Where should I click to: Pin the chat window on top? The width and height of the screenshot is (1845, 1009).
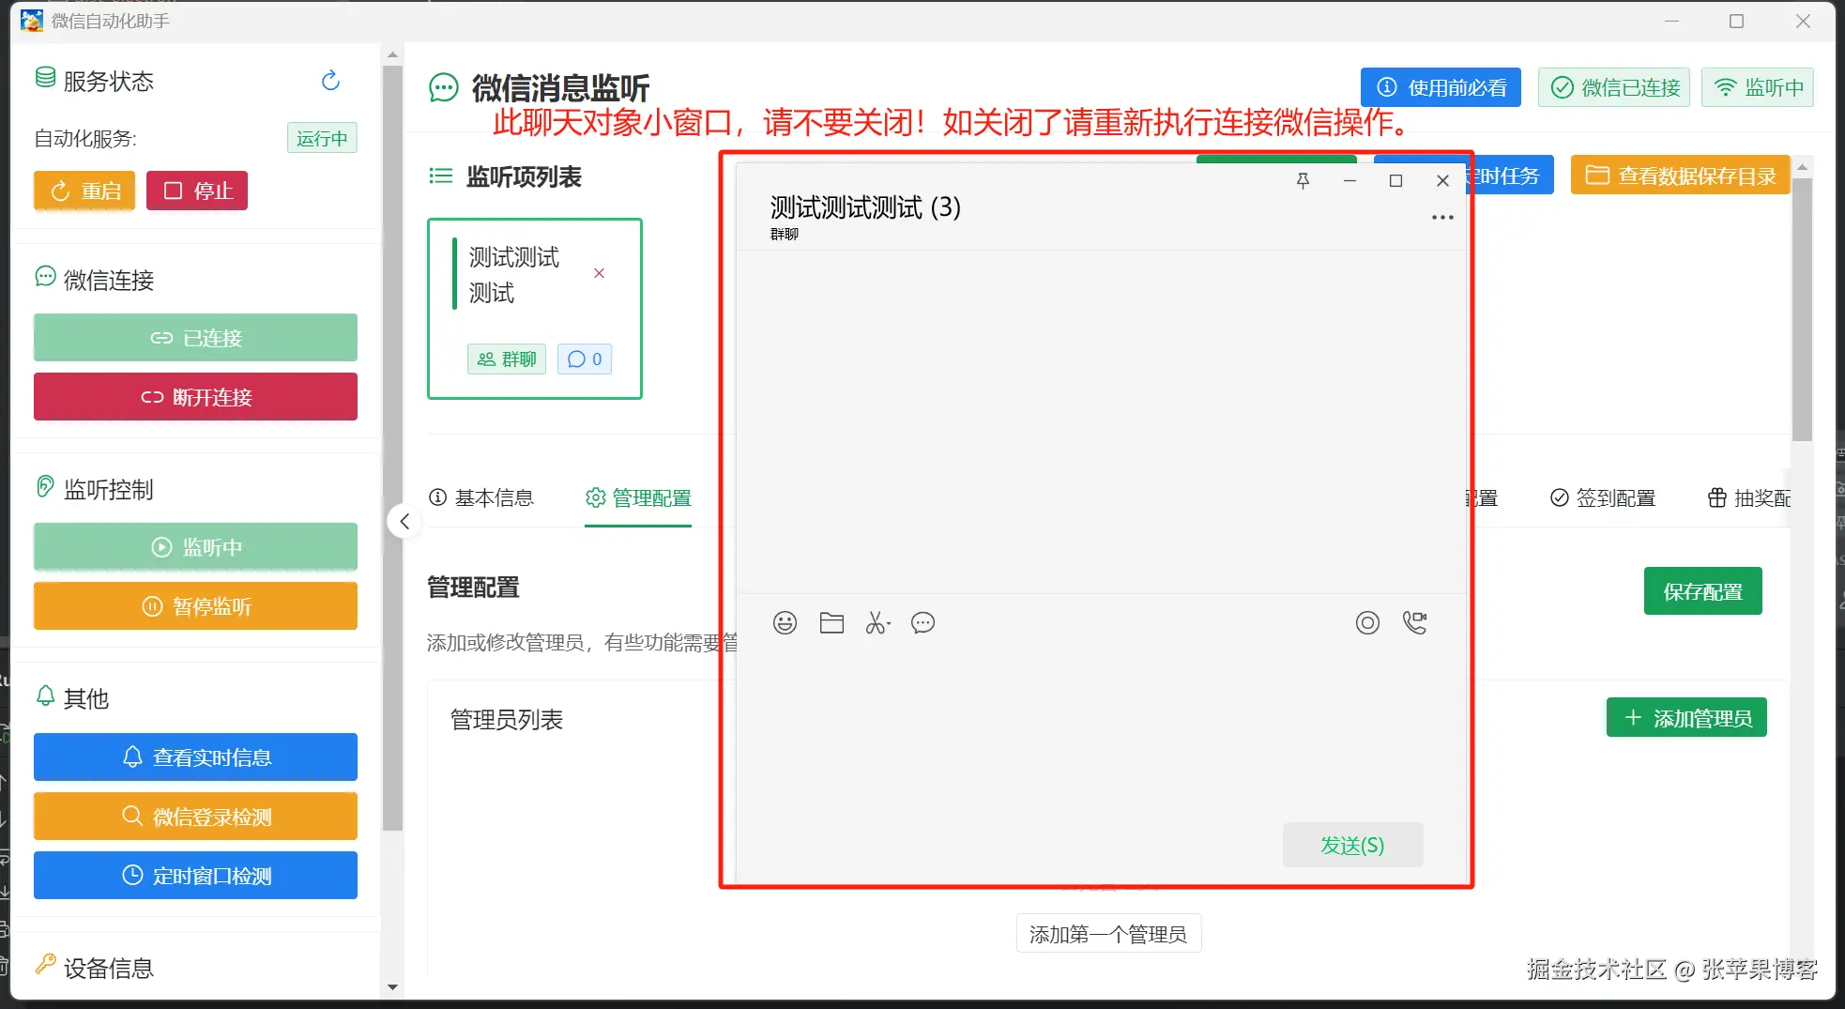click(1303, 181)
